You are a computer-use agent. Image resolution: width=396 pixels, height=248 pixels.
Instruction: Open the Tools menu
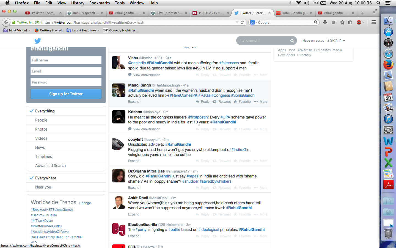[x=120, y=3]
